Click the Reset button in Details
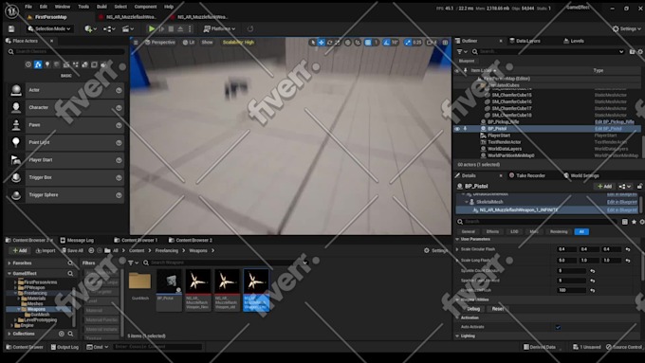Image resolution: width=645 pixels, height=363 pixels. point(497,309)
